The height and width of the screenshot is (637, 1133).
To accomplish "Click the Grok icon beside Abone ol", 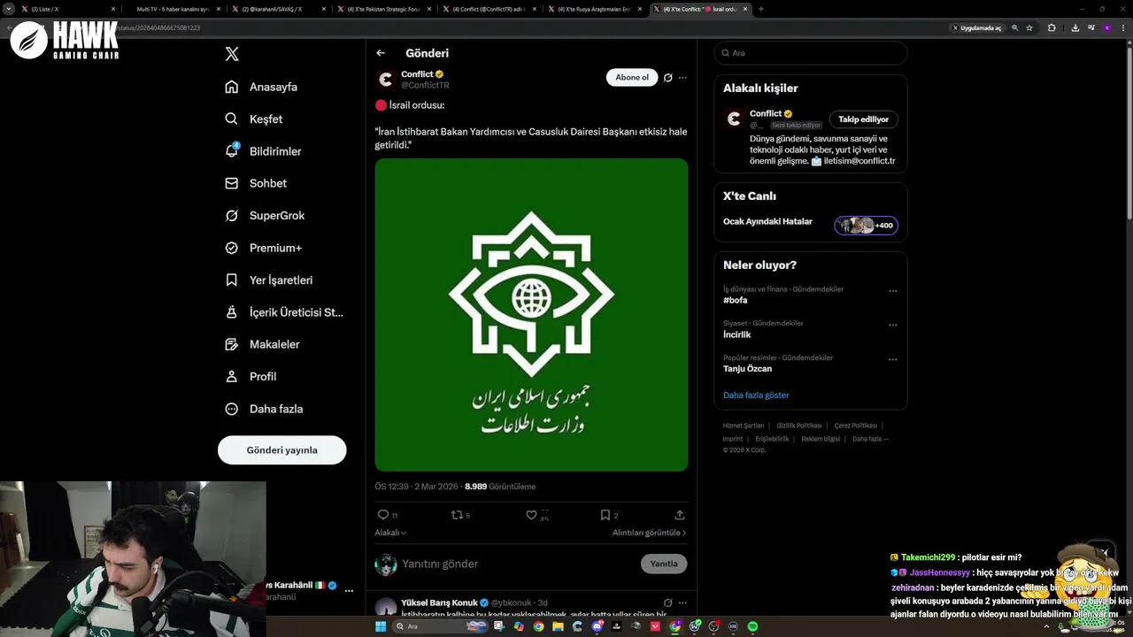I will click(x=668, y=78).
